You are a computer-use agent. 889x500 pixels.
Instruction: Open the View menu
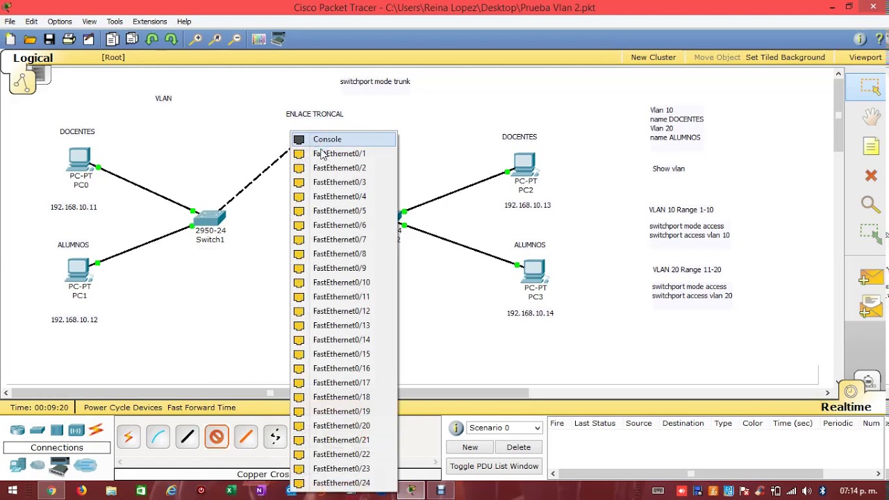click(90, 22)
